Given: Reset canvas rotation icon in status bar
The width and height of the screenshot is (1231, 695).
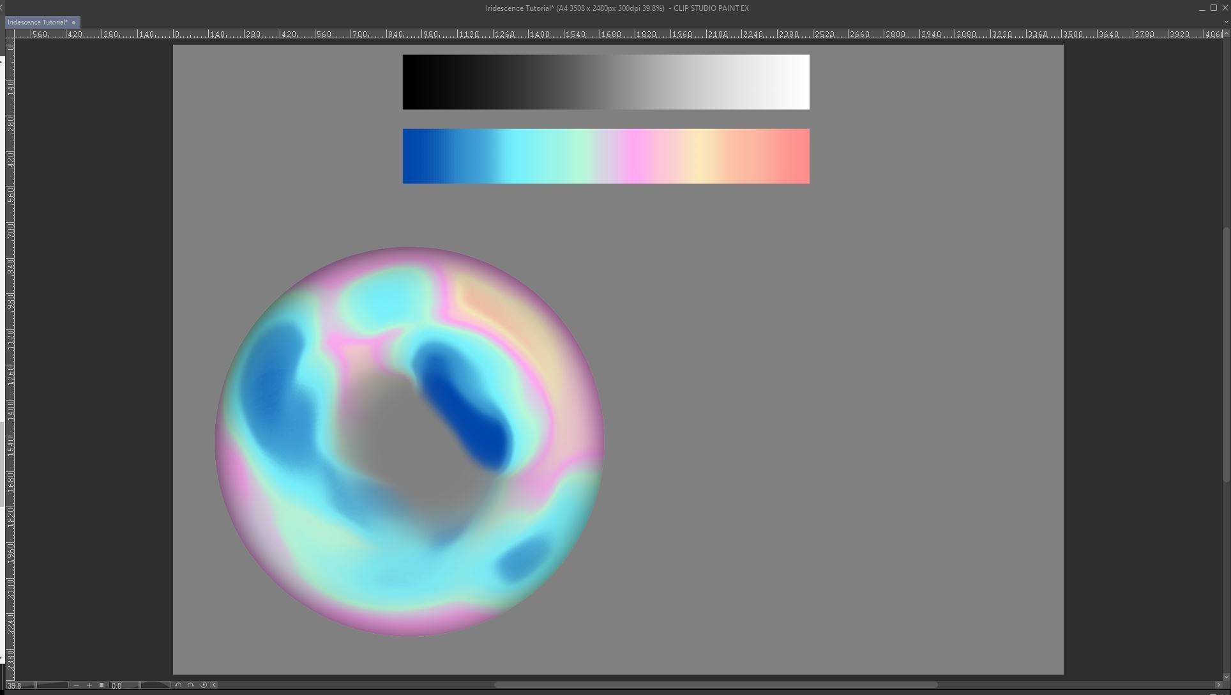Looking at the screenshot, I should point(204,685).
